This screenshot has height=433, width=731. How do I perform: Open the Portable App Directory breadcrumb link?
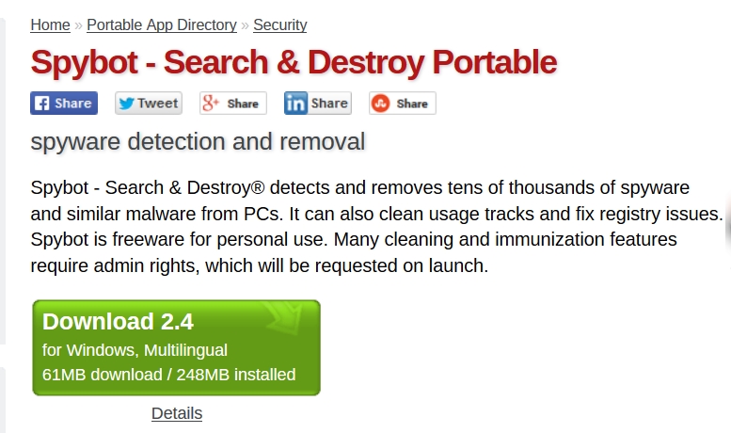click(161, 25)
